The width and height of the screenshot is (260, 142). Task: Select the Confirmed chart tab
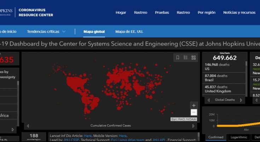[x=216, y=137]
